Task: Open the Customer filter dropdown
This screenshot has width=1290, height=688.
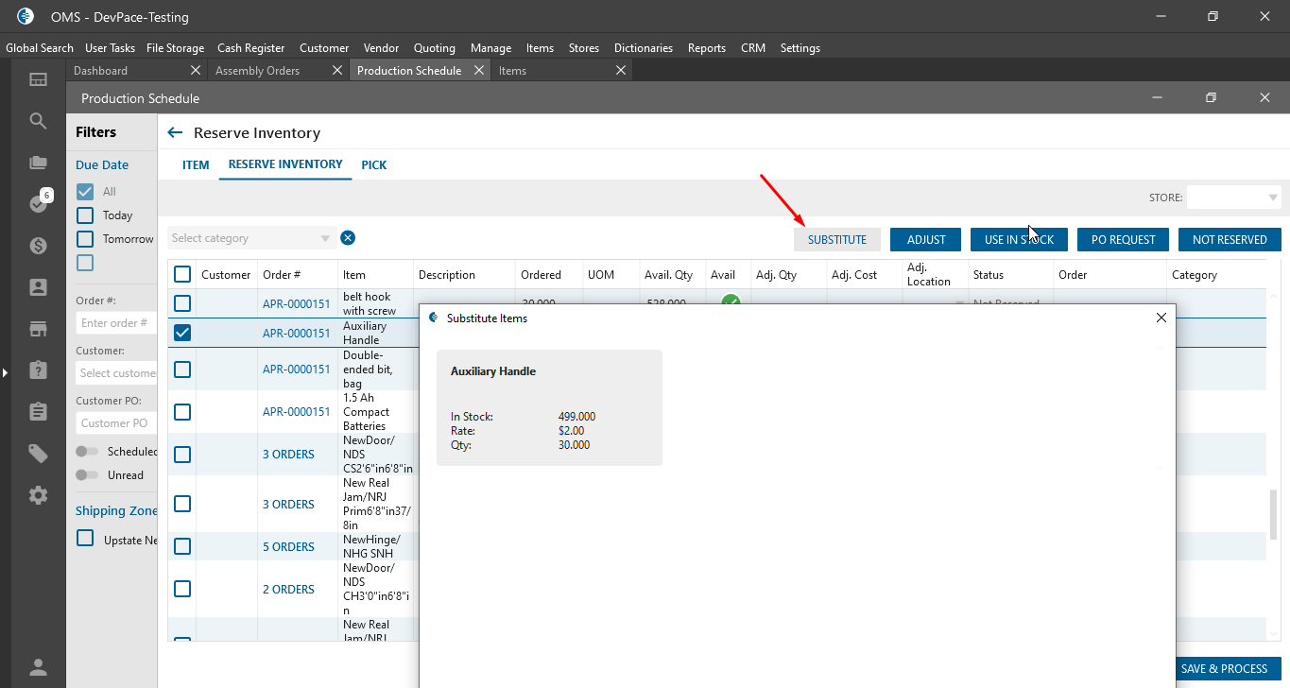Action: click(x=117, y=373)
